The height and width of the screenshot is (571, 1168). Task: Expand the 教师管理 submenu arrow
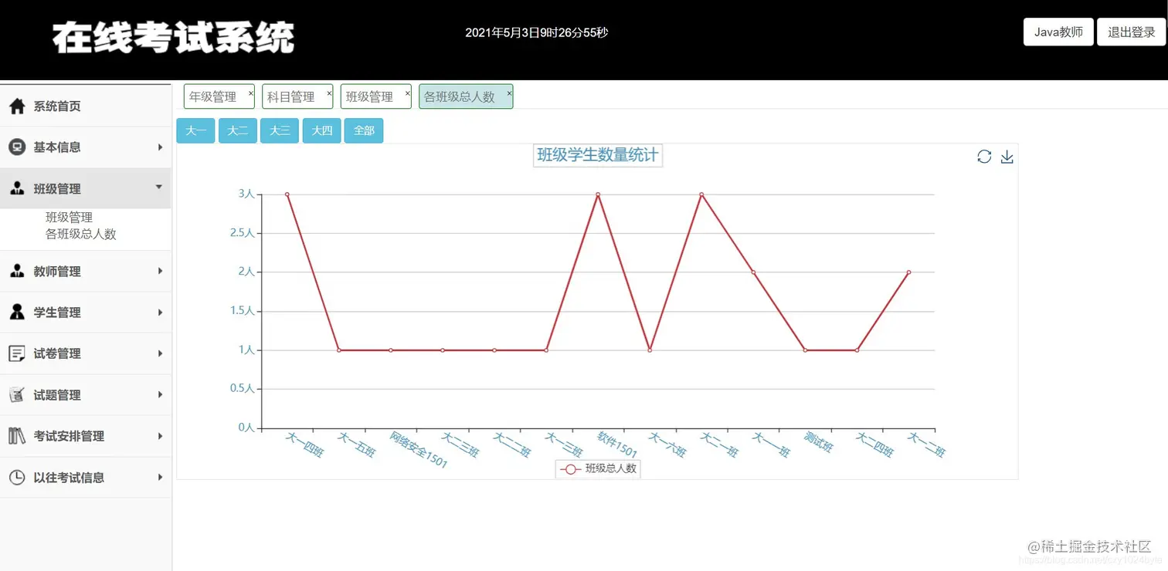[160, 272]
